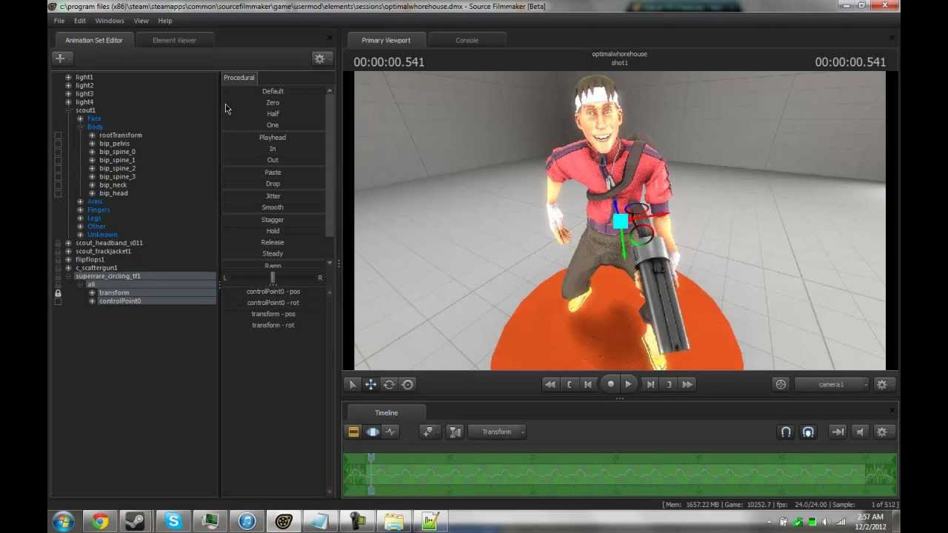The width and height of the screenshot is (948, 533).
Task: Play the shot in the viewport
Action: [x=628, y=384]
